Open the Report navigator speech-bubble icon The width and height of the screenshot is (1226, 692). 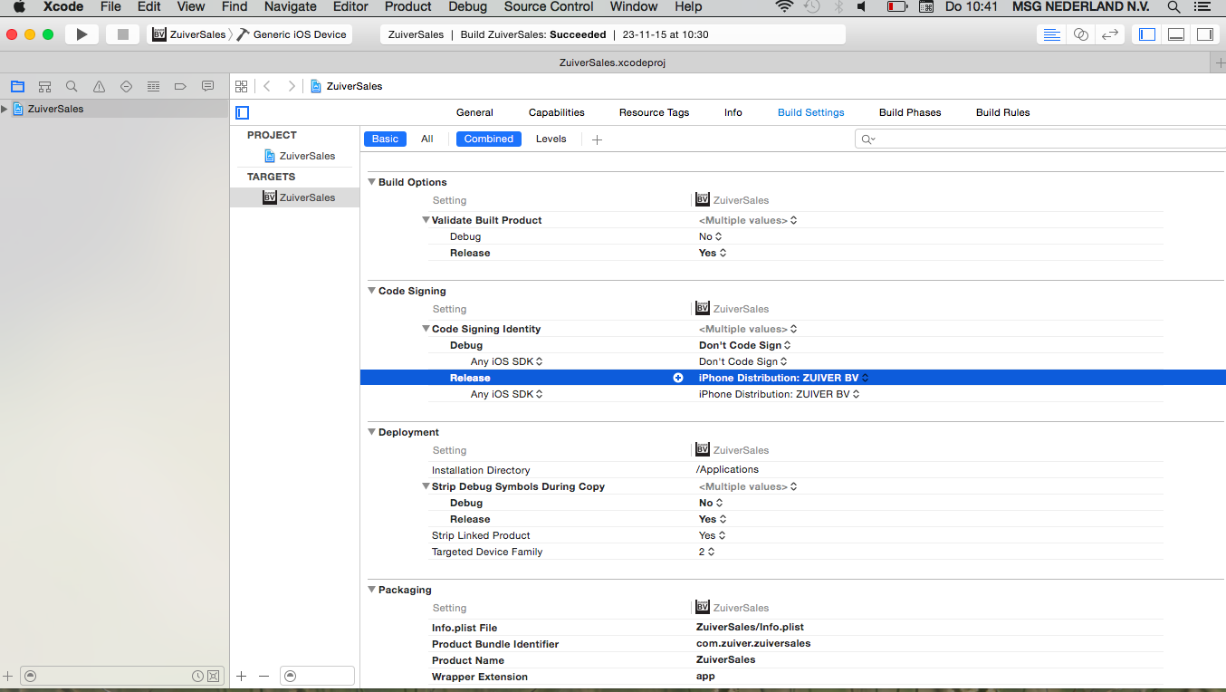click(207, 87)
